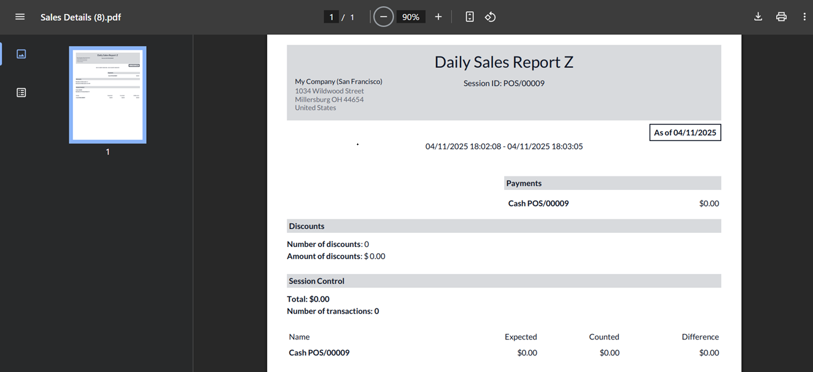
Task: Click the zoom in plus button
Action: (438, 17)
